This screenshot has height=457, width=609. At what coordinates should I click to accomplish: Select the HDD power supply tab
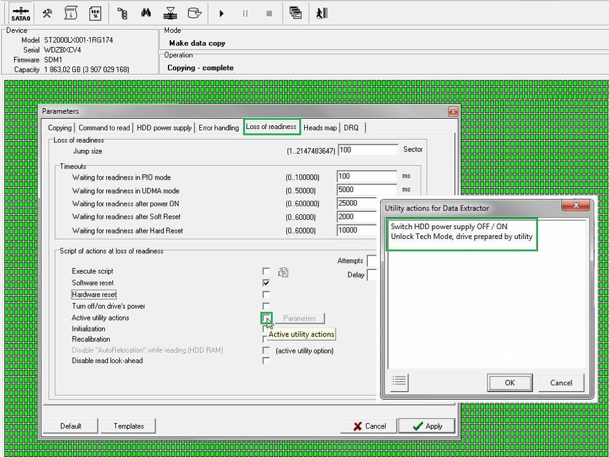164,128
